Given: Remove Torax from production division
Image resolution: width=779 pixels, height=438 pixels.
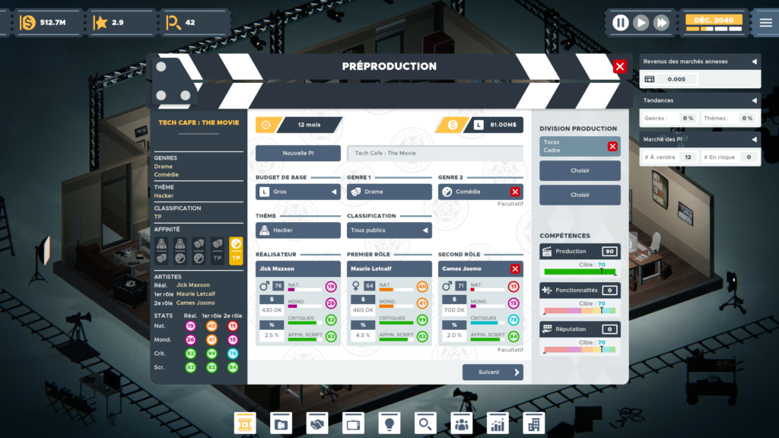Looking at the screenshot, I should pos(612,146).
